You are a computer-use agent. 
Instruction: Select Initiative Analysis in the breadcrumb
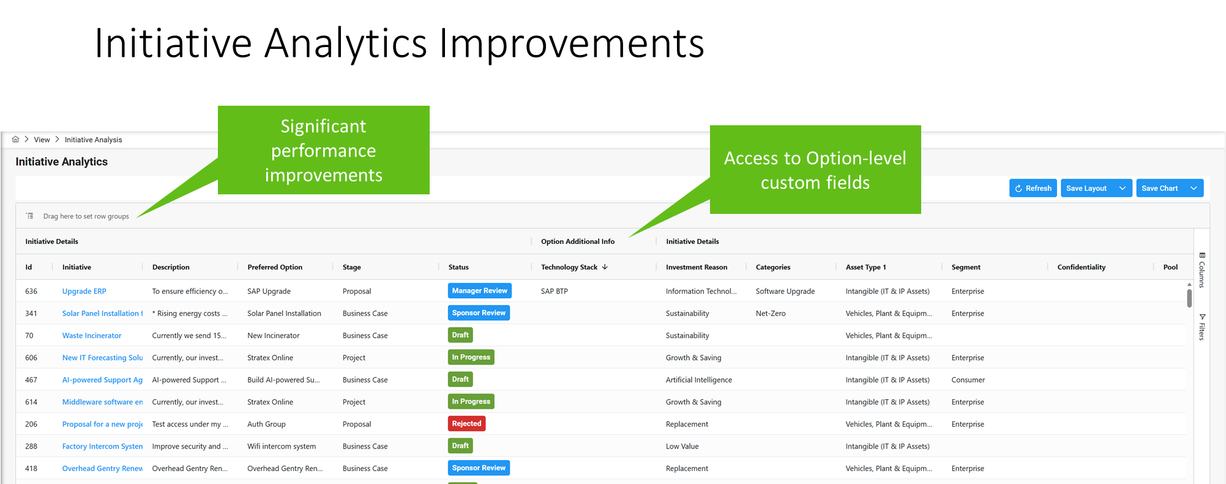pos(93,140)
